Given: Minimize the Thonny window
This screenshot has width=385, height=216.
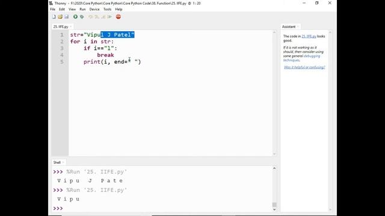Looking at the screenshot, I should (x=304, y=3).
